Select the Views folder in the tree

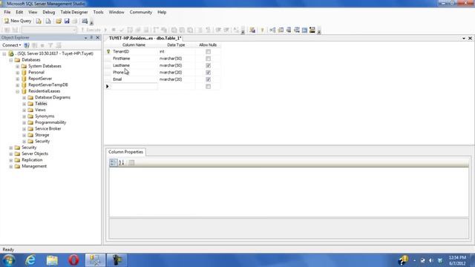[40, 110]
